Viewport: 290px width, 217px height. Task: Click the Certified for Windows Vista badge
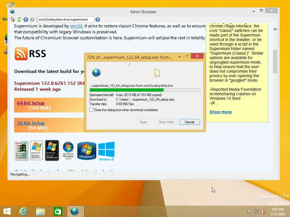(x=68, y=150)
